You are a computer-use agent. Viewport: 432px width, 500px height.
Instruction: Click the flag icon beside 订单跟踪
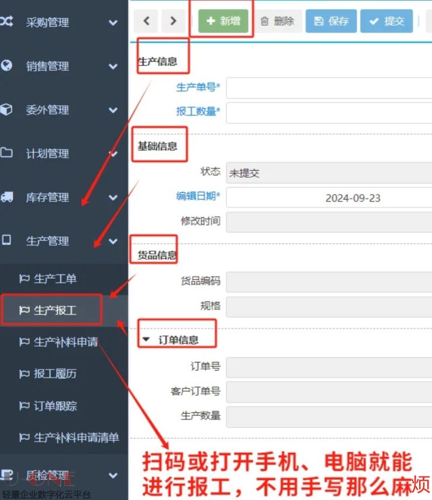click(x=25, y=406)
